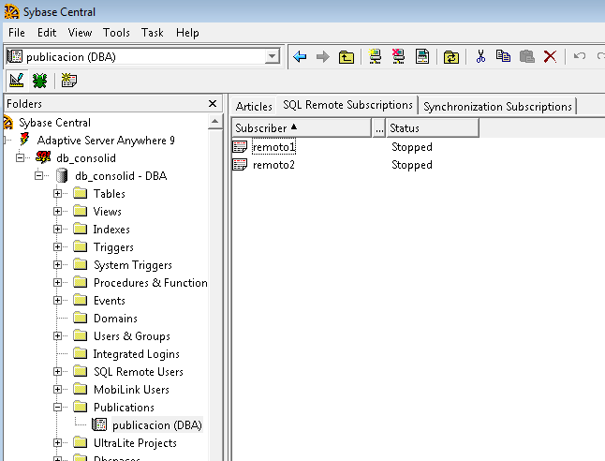The height and width of the screenshot is (461, 605).
Task: Open the Tools menu
Action: pyautogui.click(x=116, y=33)
